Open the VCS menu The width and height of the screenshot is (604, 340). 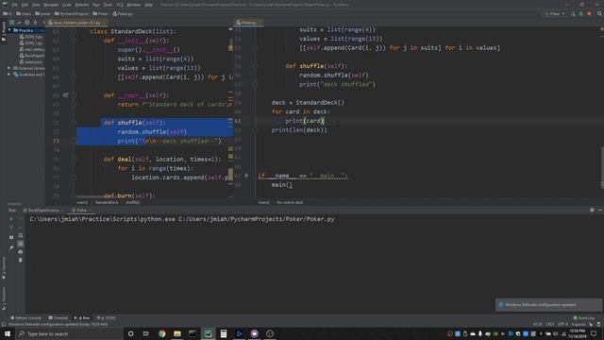point(120,5)
